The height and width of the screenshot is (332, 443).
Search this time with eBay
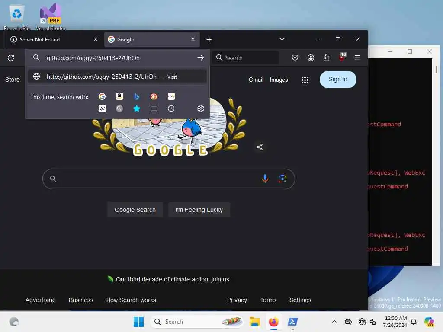pyautogui.click(x=171, y=96)
